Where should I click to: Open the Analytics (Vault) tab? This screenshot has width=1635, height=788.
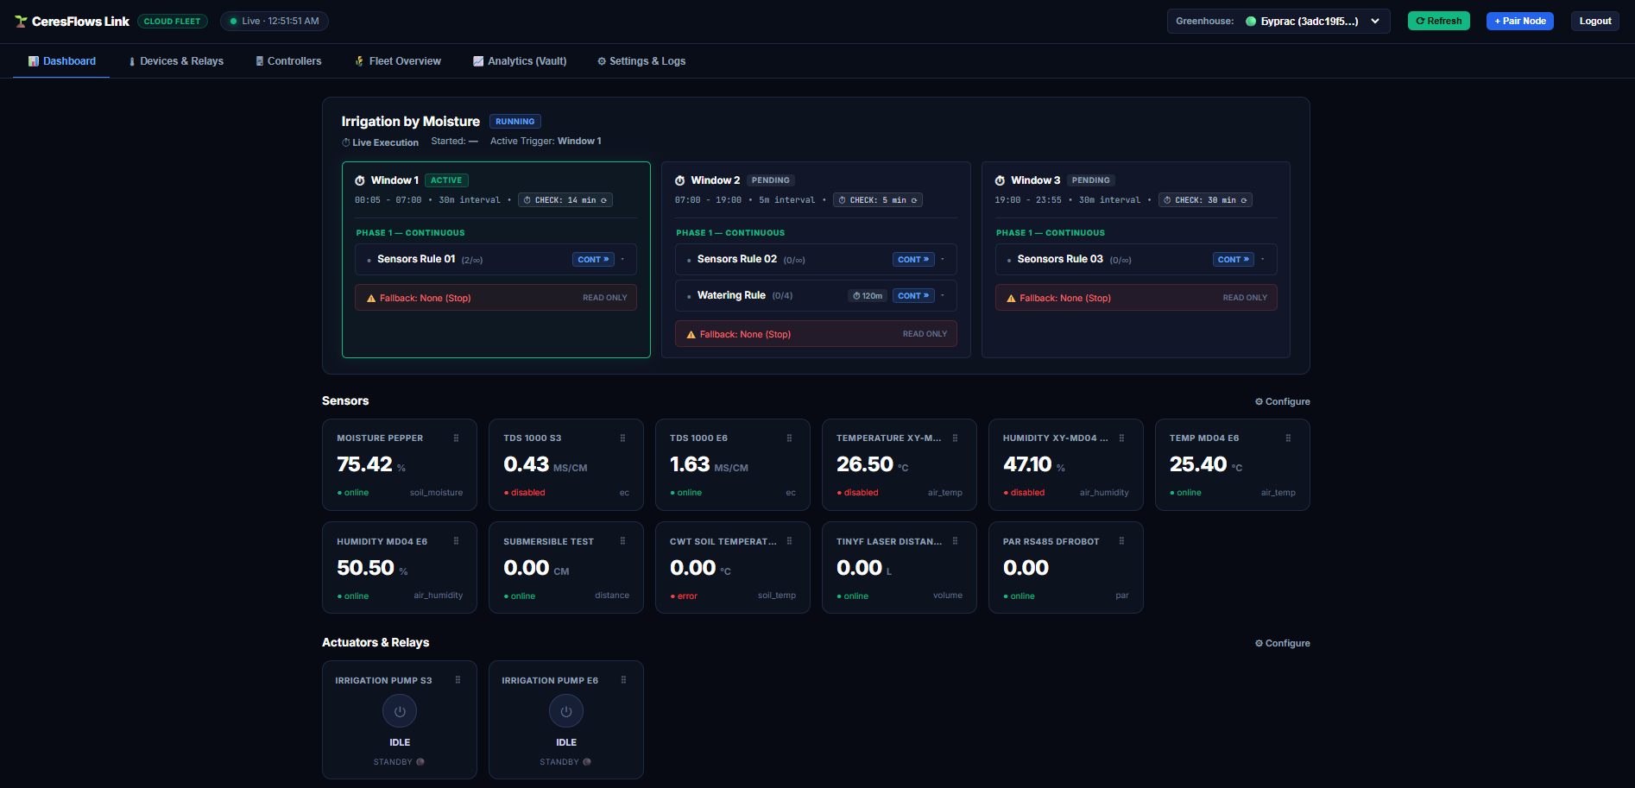coord(520,61)
